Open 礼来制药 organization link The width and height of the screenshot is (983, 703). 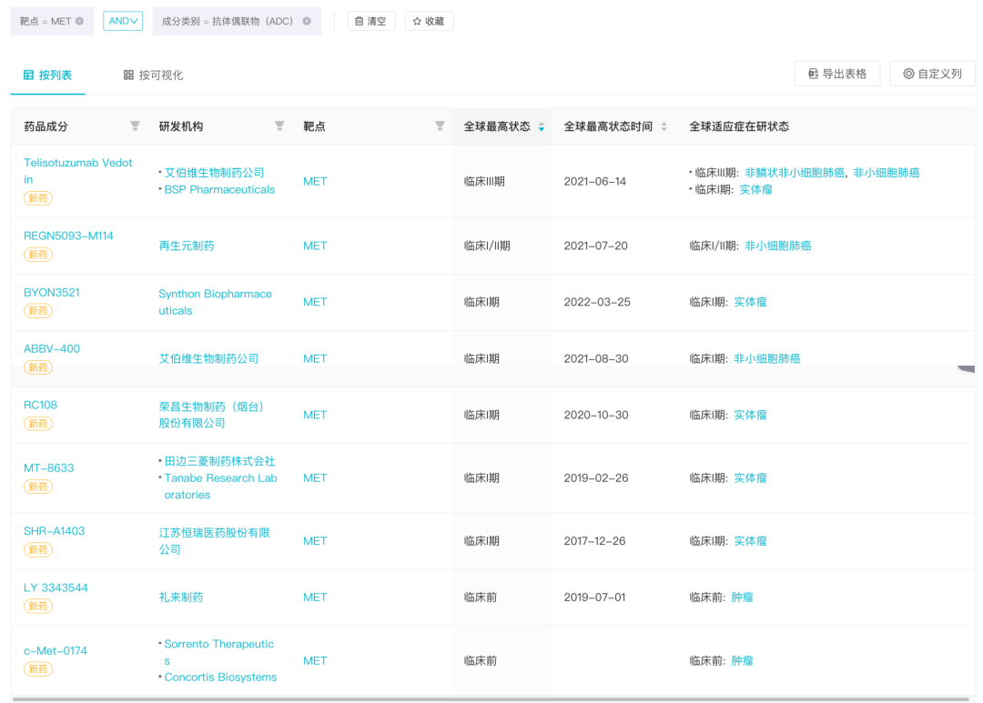point(180,598)
